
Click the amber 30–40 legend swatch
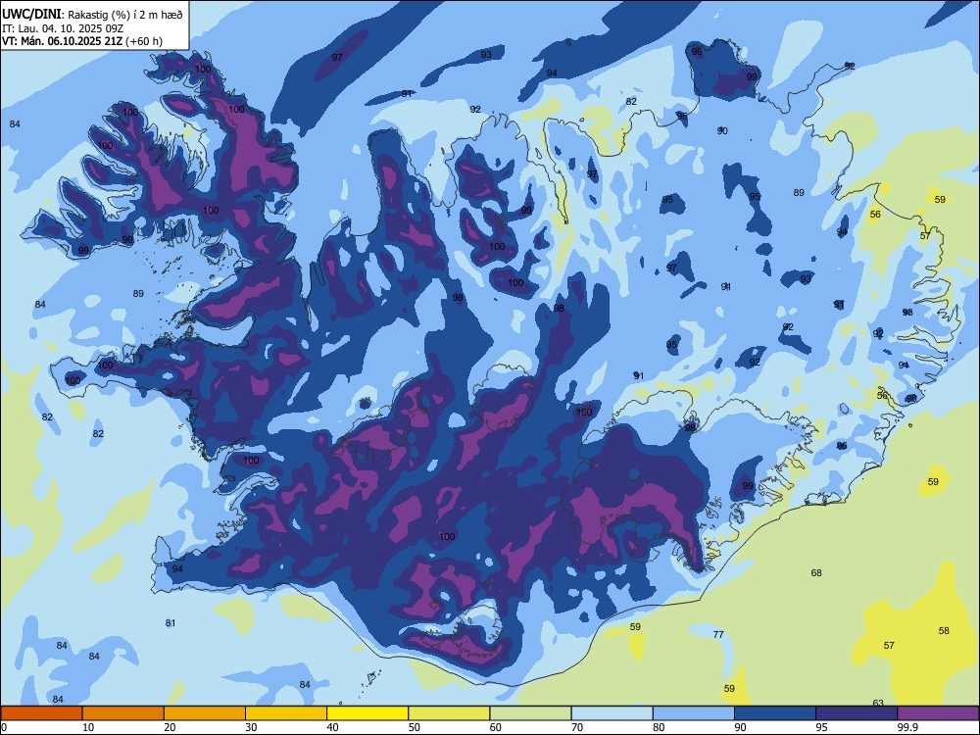tap(286, 713)
